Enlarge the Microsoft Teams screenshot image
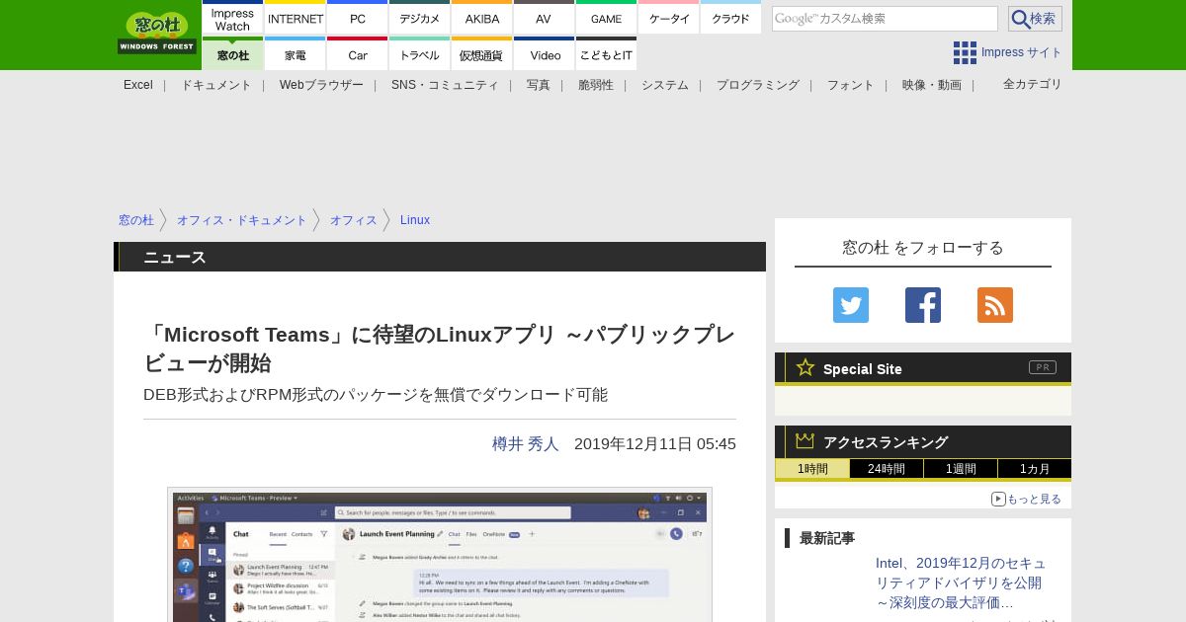 coord(440,555)
